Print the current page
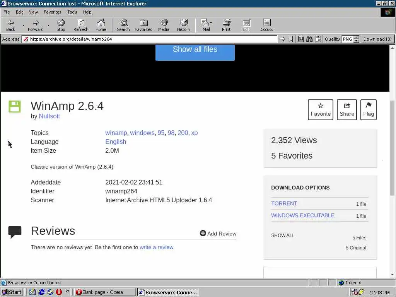 point(226,25)
